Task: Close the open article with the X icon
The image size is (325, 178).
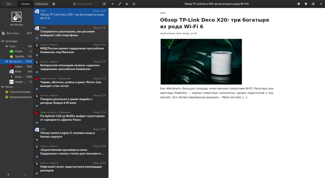Action: click(x=112, y=4)
